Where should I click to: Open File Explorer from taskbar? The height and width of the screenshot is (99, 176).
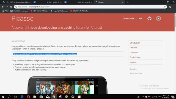[35, 97]
